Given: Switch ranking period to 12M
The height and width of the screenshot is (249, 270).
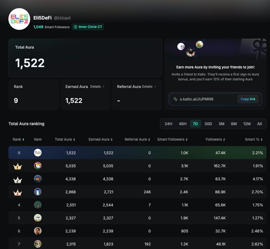Looking at the screenshot, I should tap(247, 124).
